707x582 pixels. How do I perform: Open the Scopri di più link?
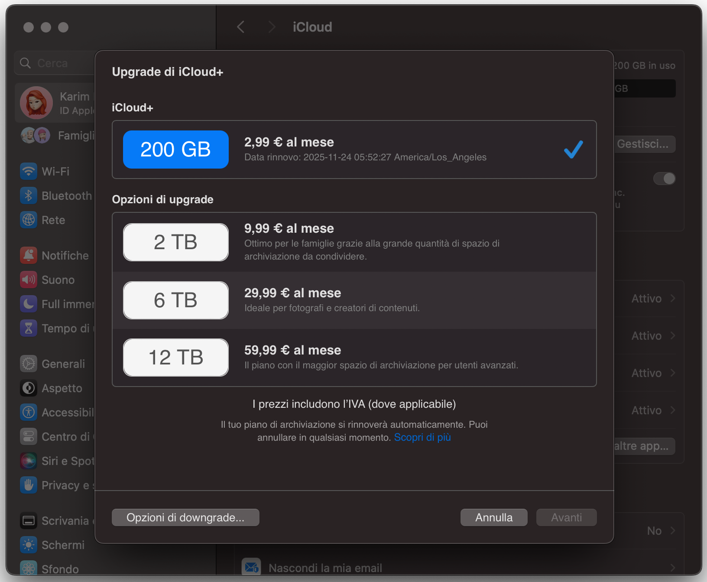click(422, 437)
